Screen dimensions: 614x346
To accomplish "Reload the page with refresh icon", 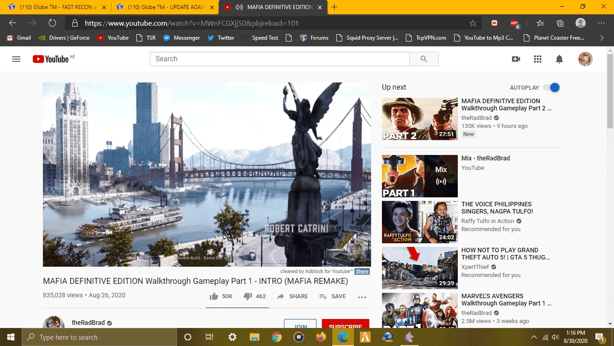I will tap(52, 23).
